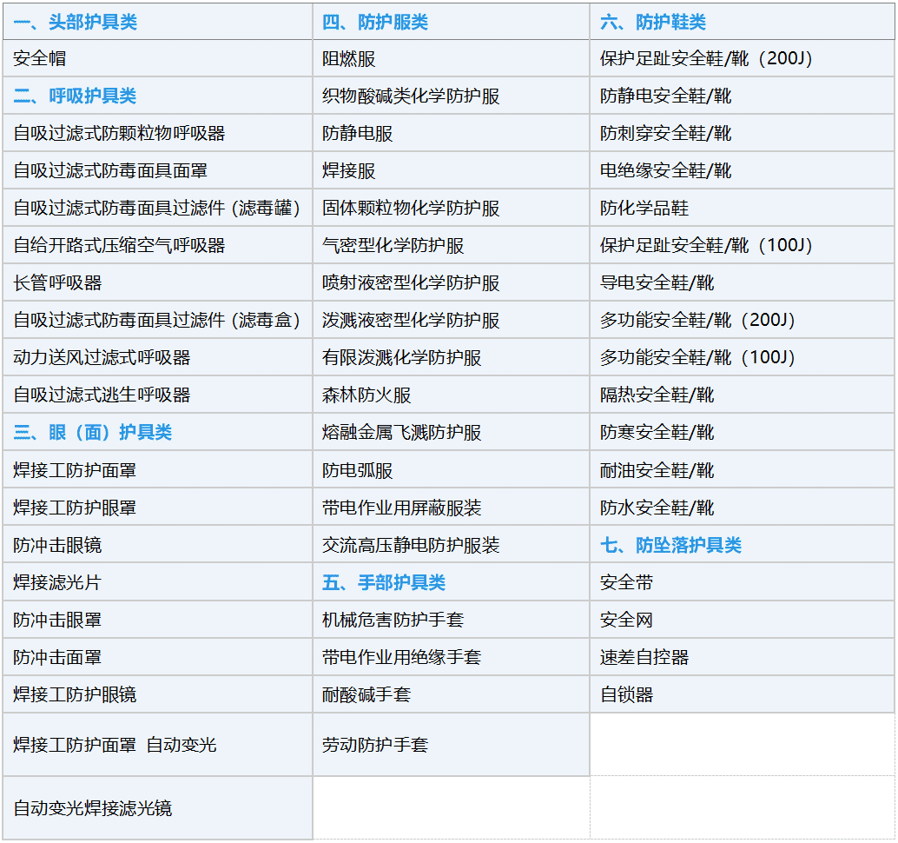Click 多功能安全鞋/靴（200J）cell

tap(743, 320)
